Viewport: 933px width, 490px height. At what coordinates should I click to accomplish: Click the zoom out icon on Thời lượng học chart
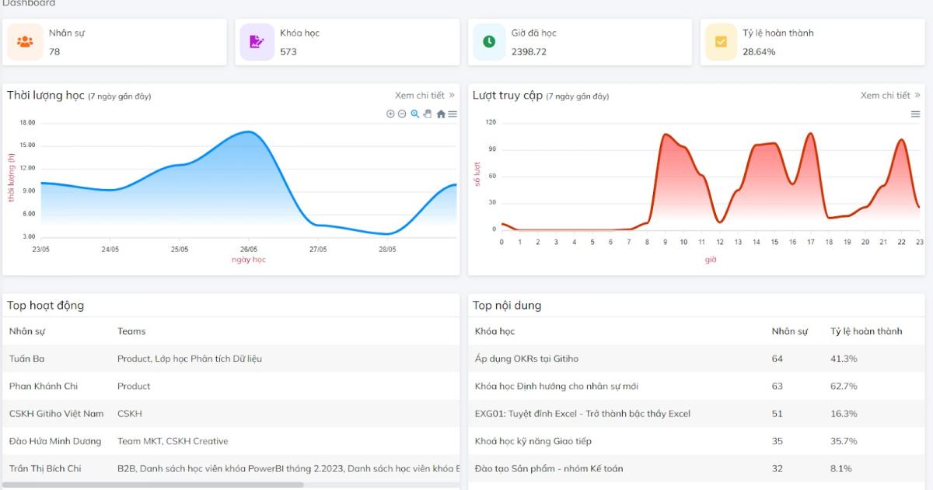402,114
